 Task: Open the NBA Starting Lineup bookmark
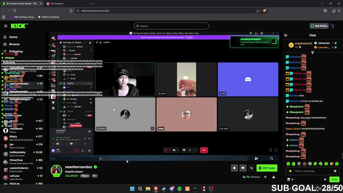coord(23,17)
